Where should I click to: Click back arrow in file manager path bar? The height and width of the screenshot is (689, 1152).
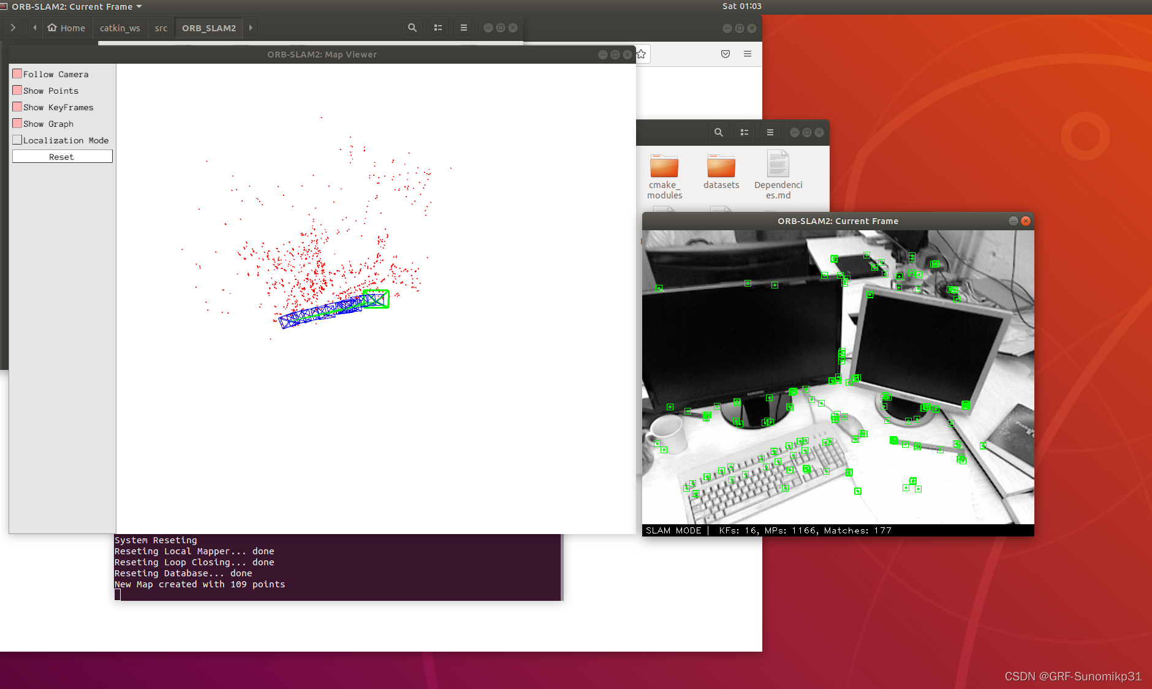click(35, 28)
